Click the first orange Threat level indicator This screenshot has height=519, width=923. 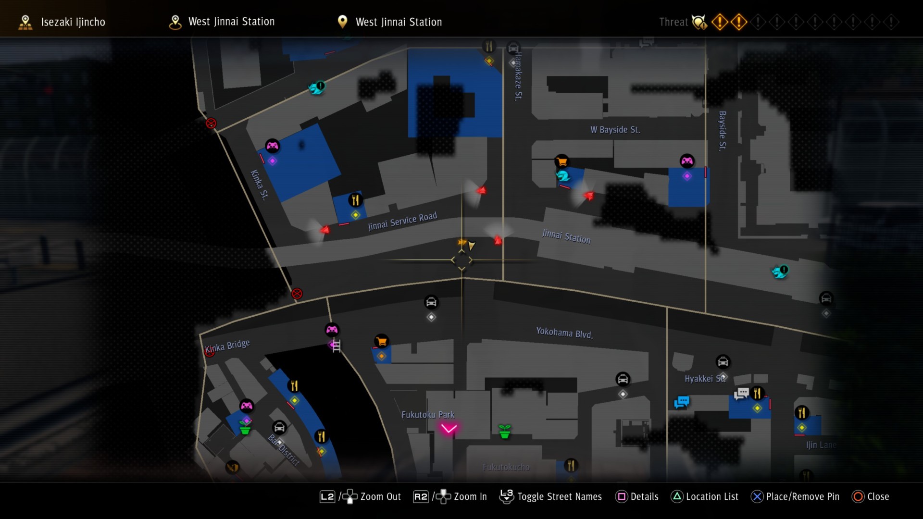click(720, 22)
